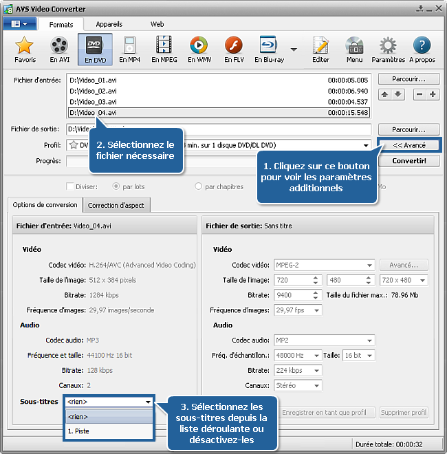447x454 pixels.
Task: Open Paramètres gear icon
Action: point(388,50)
